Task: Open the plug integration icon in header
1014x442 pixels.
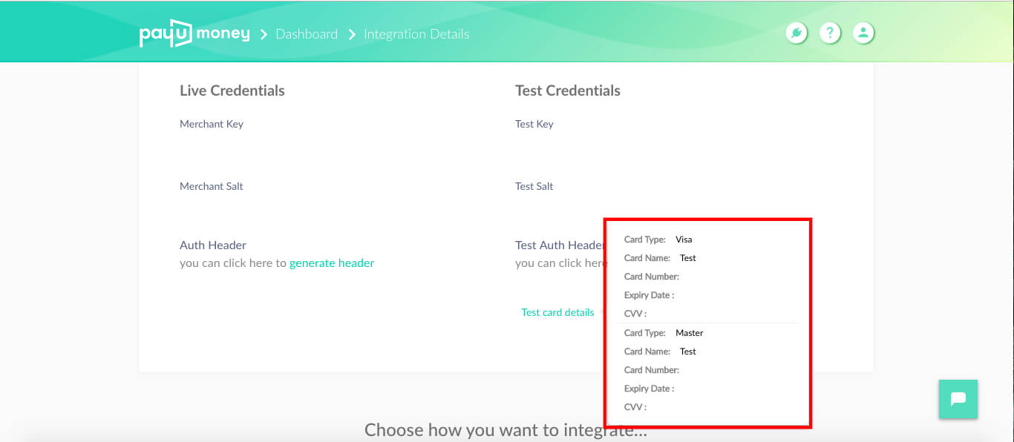Action: pyautogui.click(x=797, y=33)
